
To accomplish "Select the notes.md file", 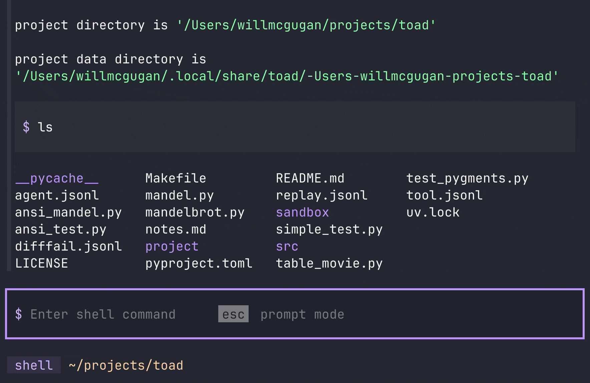I will coord(175,229).
